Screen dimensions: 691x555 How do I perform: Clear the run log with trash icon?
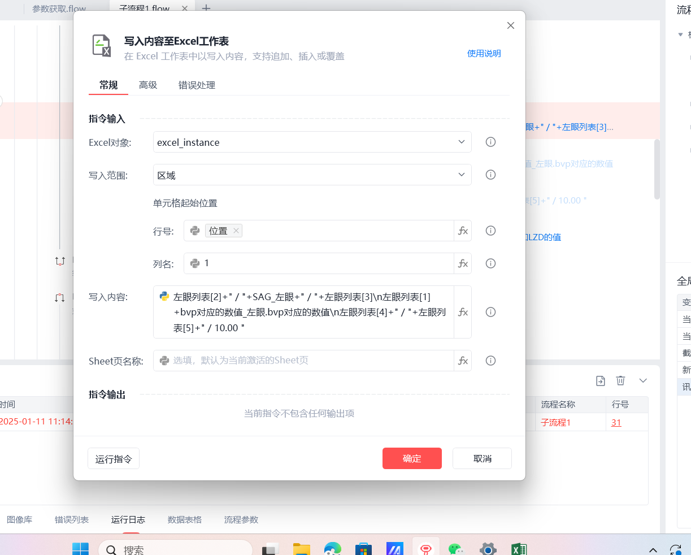tap(620, 381)
